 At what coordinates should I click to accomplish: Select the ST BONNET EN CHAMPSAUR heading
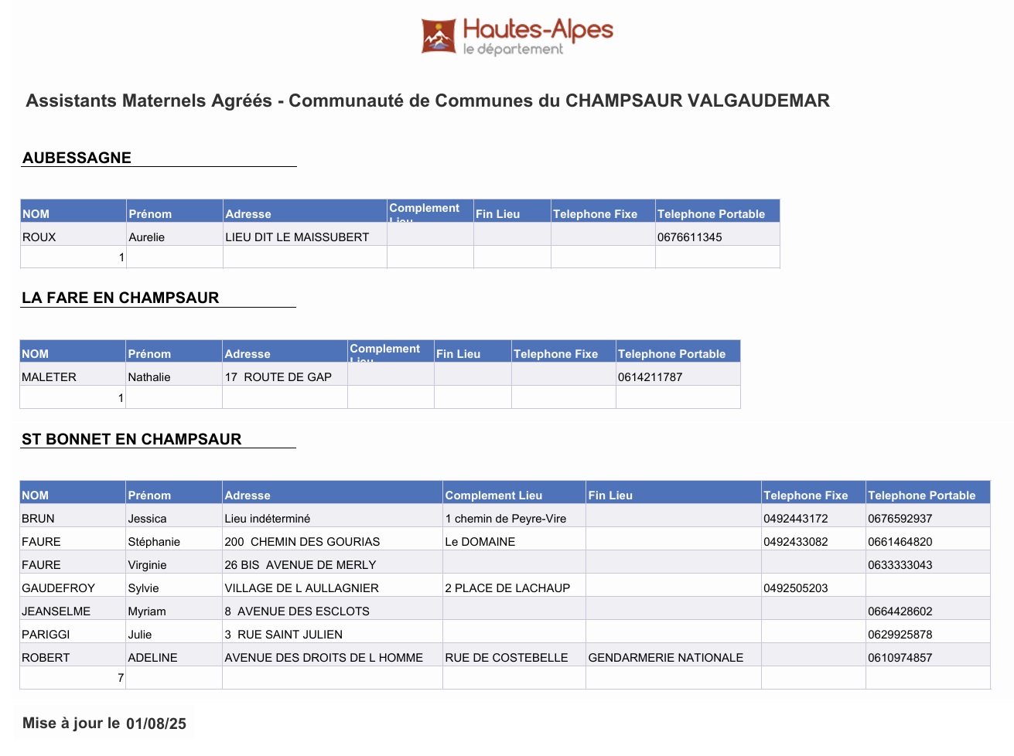[131, 439]
